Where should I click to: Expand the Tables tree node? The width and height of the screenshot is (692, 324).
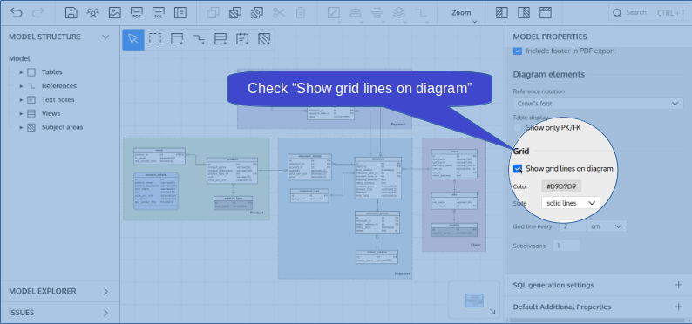21,72
